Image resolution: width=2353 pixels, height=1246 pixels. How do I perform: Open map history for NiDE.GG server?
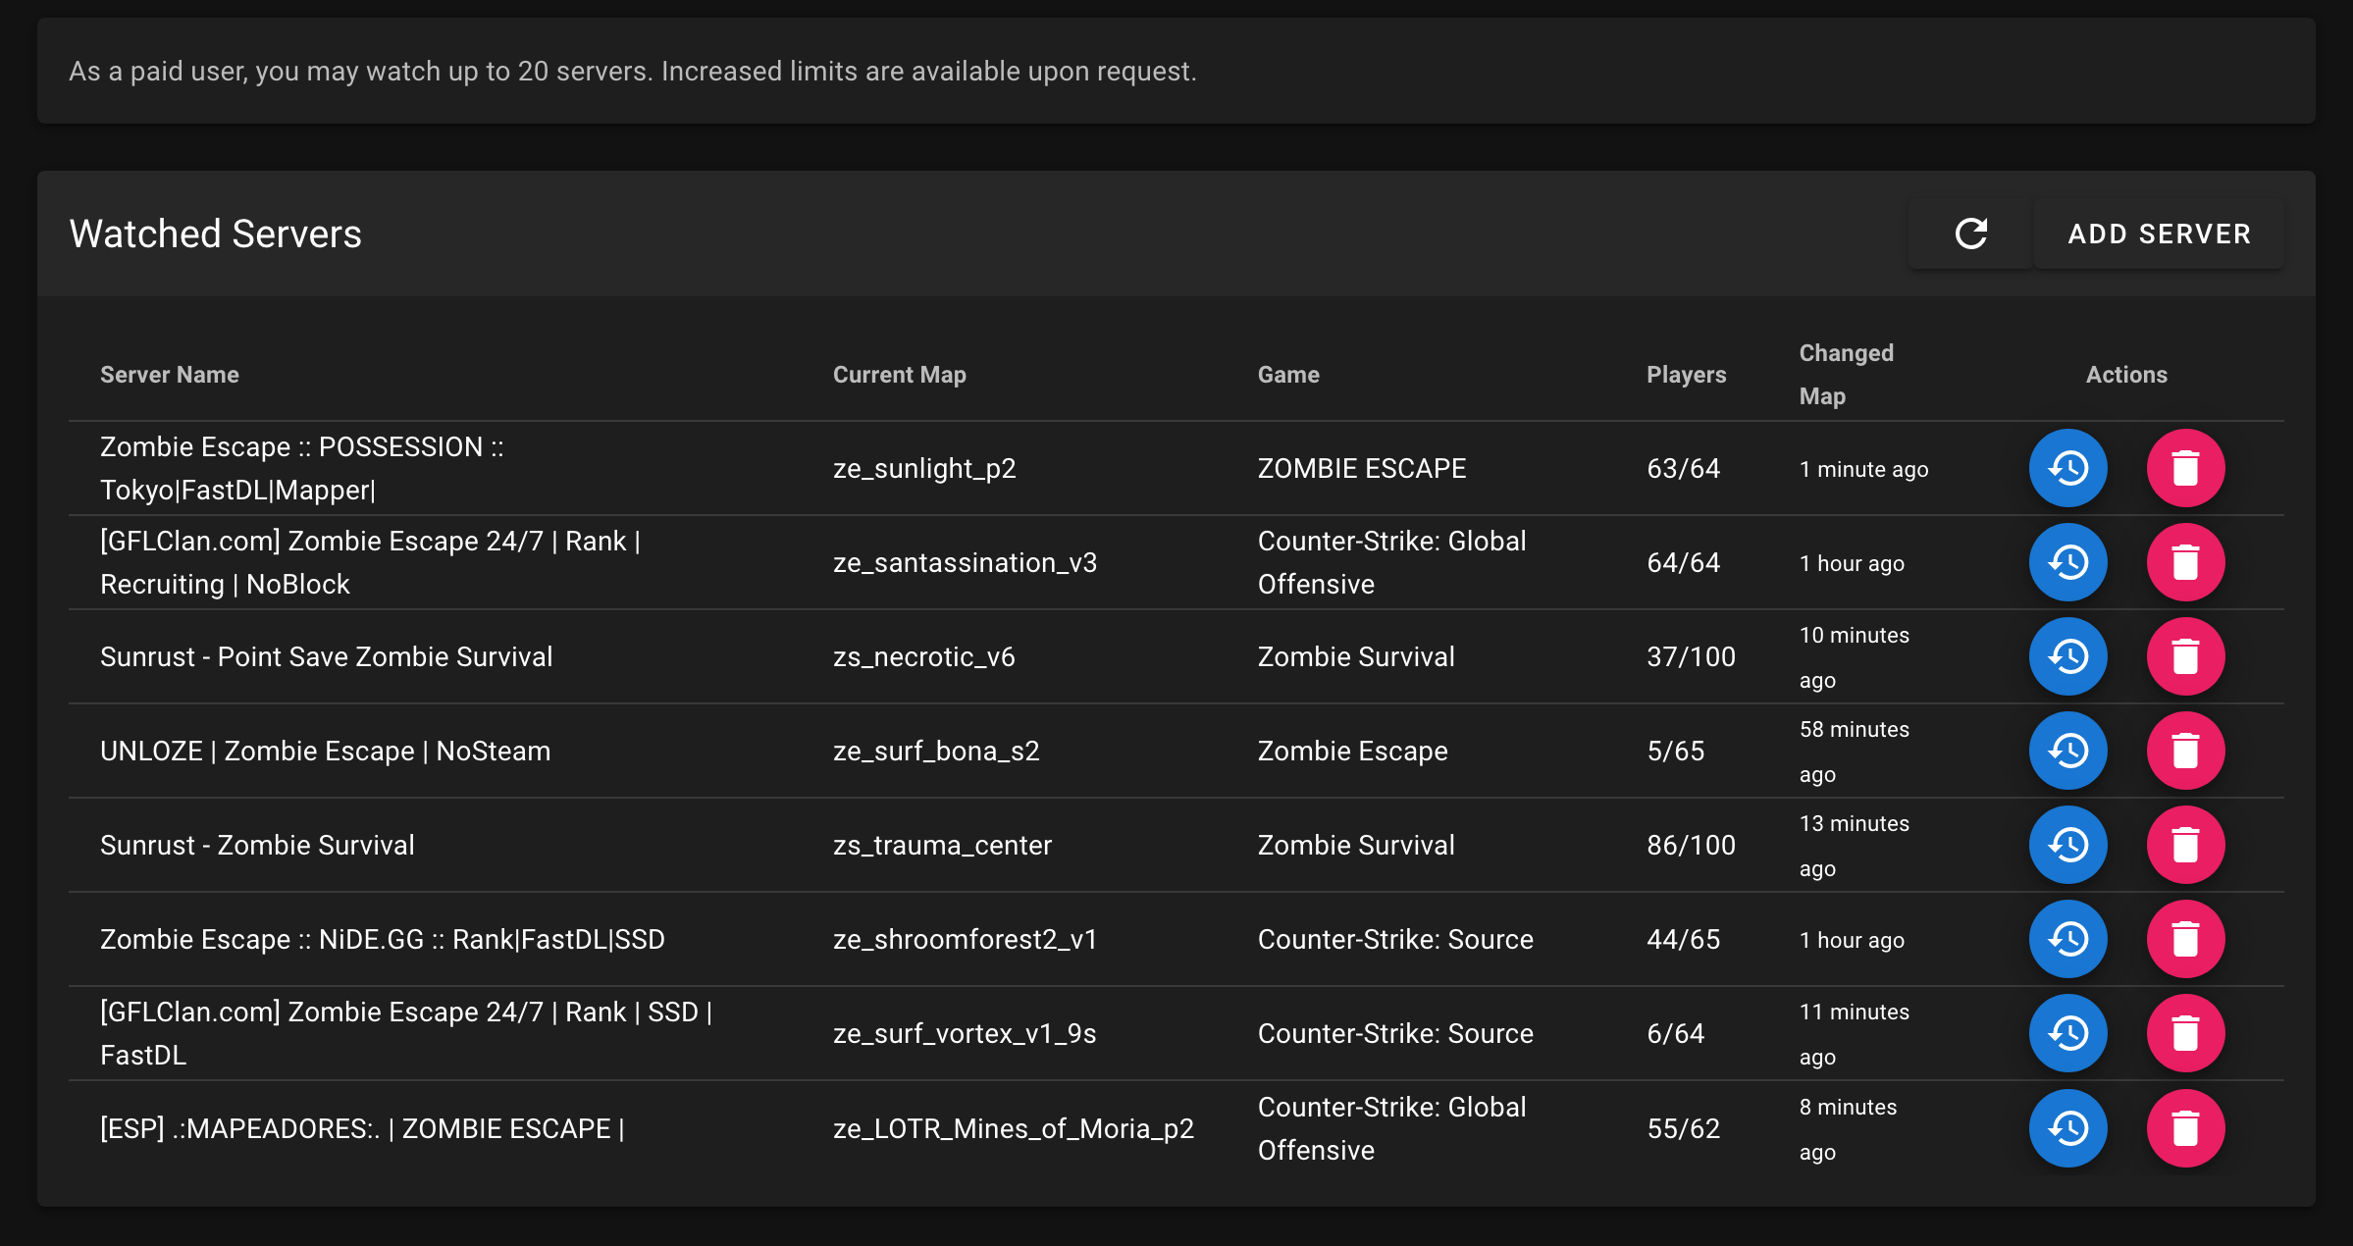coord(2067,939)
